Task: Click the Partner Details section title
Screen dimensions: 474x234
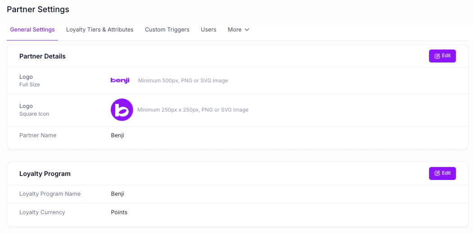Action: 42,56
